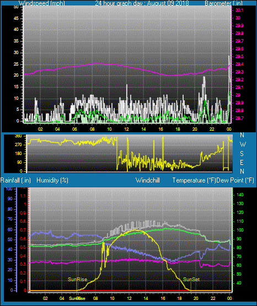Click the 'Temperature (°F)' label
This screenshot has width=257, height=306.
[x=194, y=180]
